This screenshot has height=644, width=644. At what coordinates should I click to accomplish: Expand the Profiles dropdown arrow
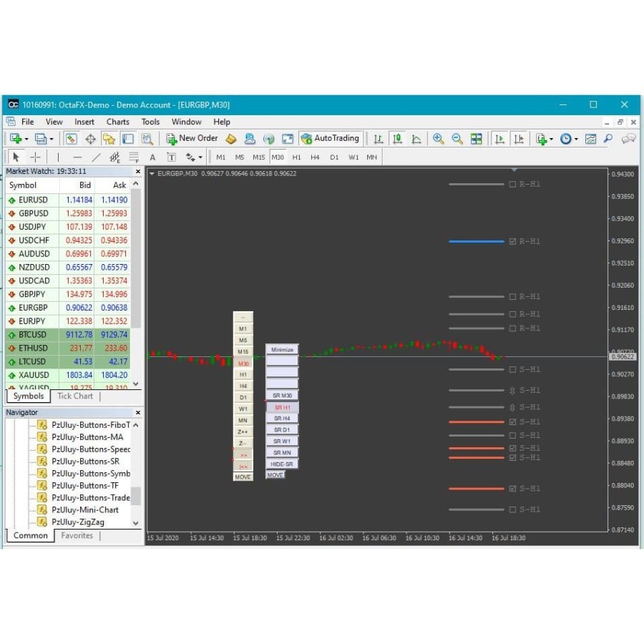tap(52, 140)
